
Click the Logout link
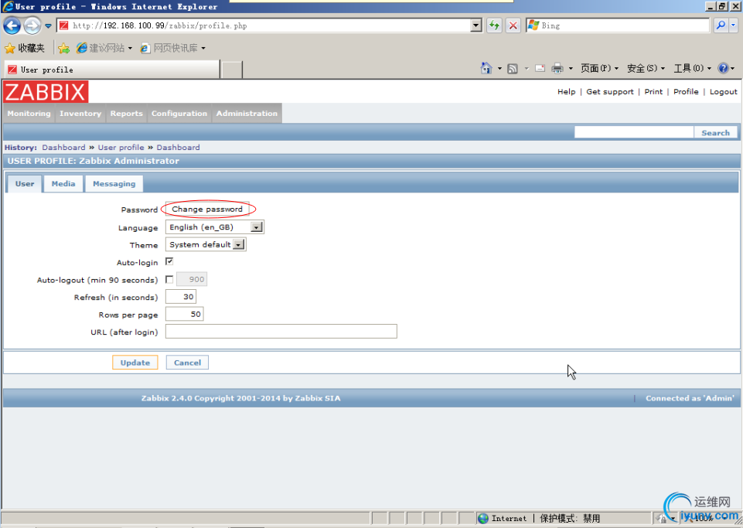[x=723, y=91]
